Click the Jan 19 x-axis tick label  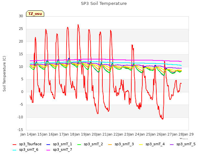click(80, 134)
